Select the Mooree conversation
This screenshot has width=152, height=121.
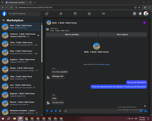coord(21,103)
